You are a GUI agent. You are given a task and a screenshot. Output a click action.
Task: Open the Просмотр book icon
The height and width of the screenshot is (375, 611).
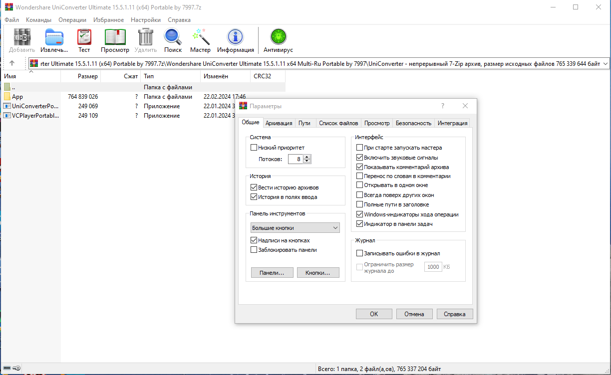click(x=115, y=37)
